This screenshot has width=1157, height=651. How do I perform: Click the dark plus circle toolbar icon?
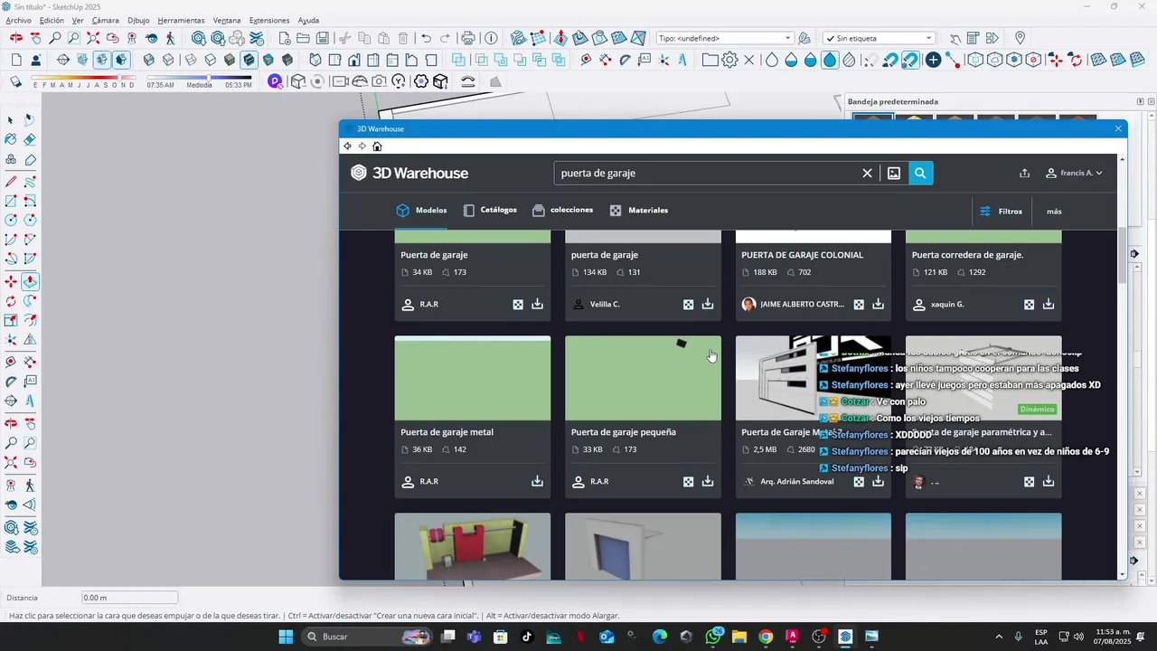tap(933, 60)
